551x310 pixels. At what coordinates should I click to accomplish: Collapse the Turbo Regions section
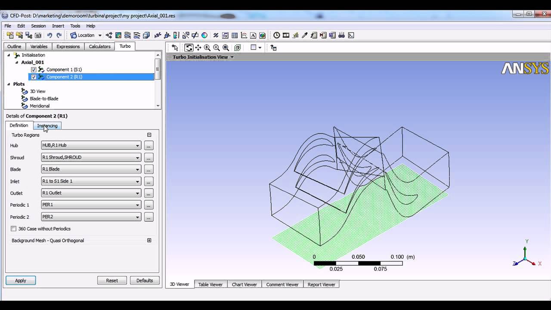point(149,135)
